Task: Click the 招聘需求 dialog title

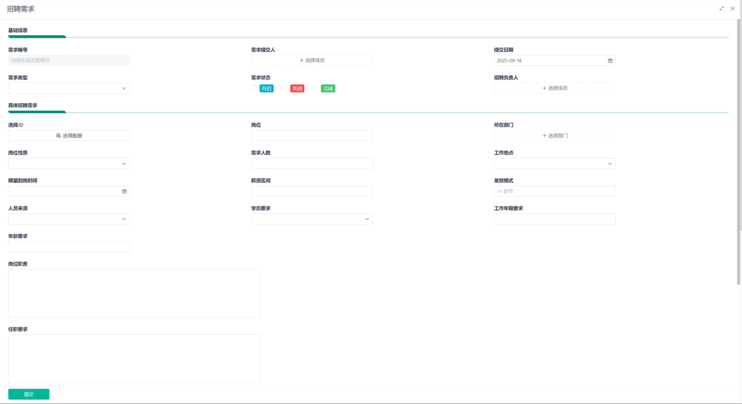Action: (20, 9)
